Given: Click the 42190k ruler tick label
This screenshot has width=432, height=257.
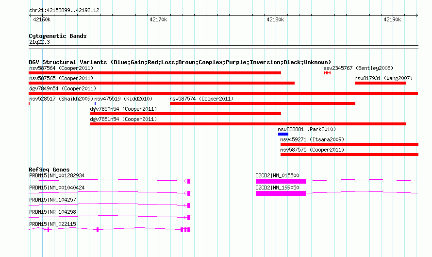Looking at the screenshot, I should click(392, 19).
